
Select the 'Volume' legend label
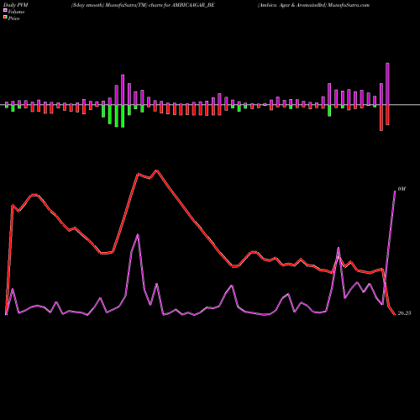(x=16, y=12)
